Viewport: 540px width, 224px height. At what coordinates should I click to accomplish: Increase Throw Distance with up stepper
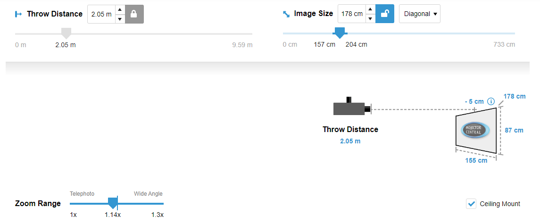point(120,9)
